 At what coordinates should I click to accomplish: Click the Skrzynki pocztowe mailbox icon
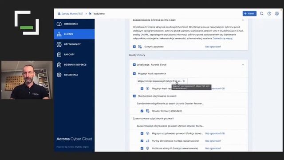pyautogui.click(x=140, y=47)
